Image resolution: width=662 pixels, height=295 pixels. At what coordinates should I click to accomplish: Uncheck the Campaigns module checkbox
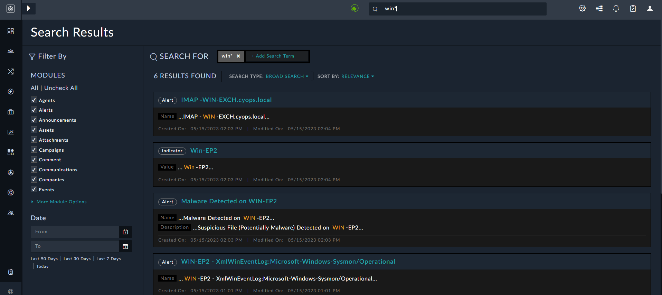tap(34, 150)
